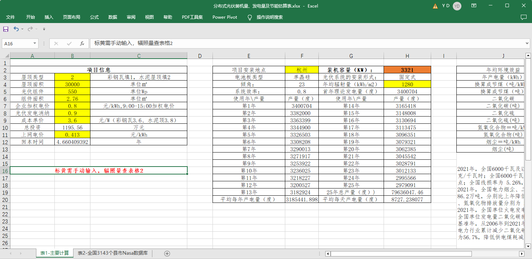This screenshot has width=532, height=259.
Task: Select the yellow 0.413 grid price cell
Action: pos(72,135)
